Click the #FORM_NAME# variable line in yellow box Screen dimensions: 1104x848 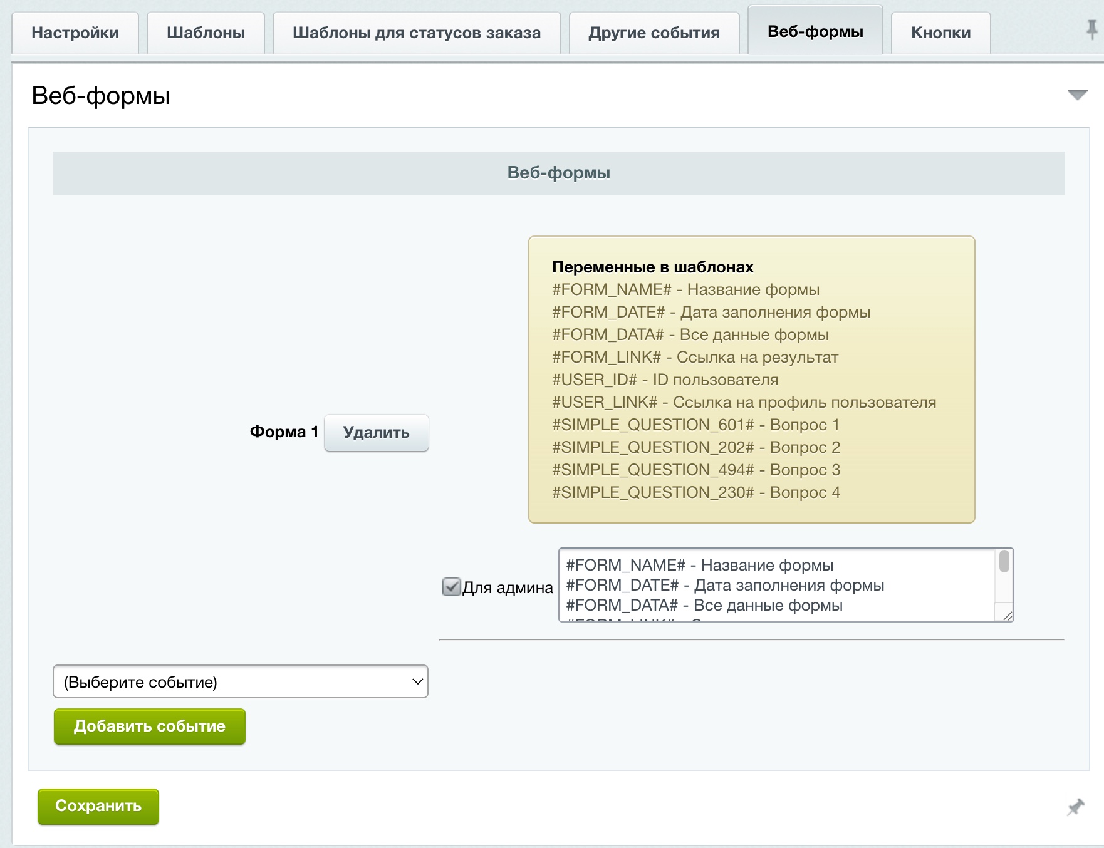click(686, 290)
